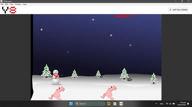192x107 pixels.
Task: Open the View menu
Action: coord(11,4)
